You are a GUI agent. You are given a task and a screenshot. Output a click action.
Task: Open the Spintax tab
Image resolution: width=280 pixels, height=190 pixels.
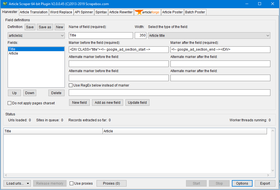click(101, 12)
